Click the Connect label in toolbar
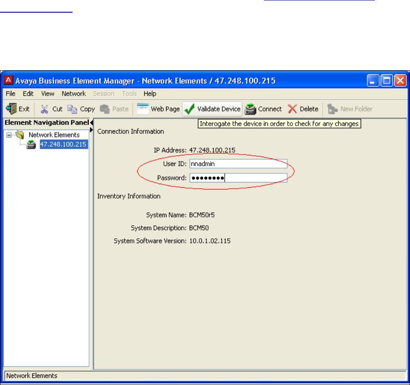410x385 pixels. click(270, 109)
